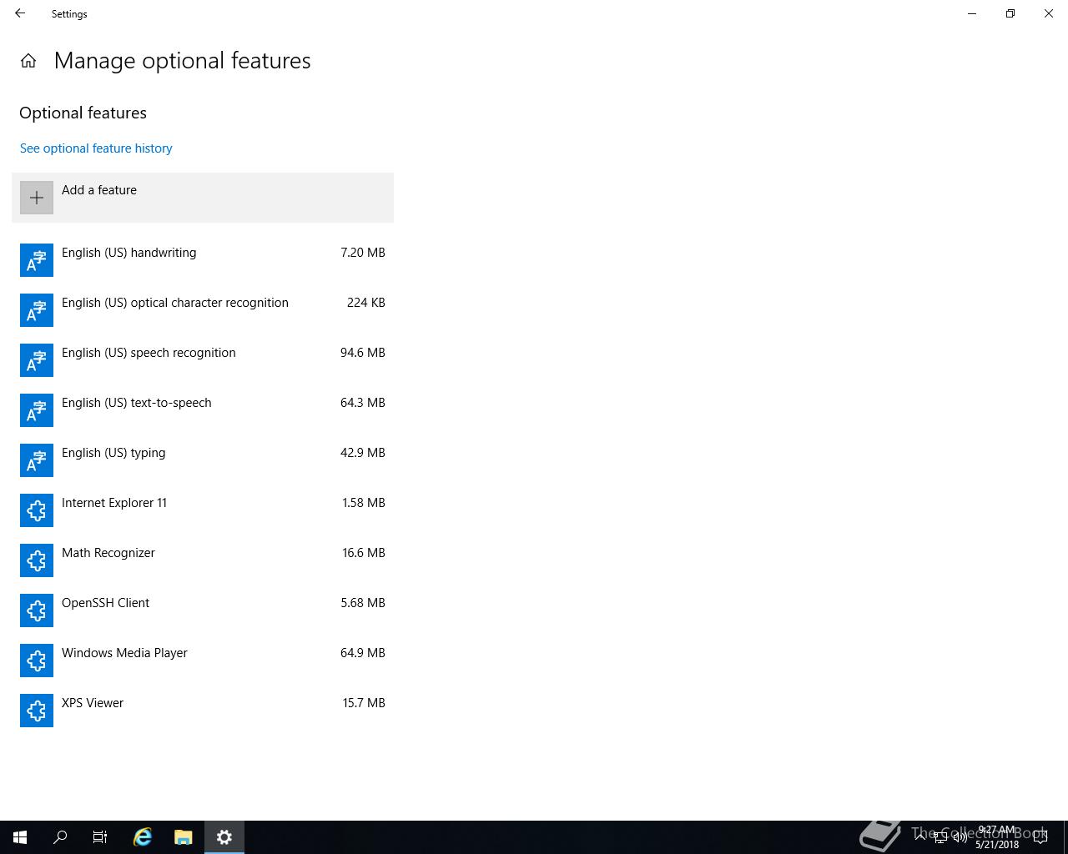Click the 64.3 MB size value
This screenshot has height=854, width=1068.
pyautogui.click(x=363, y=403)
